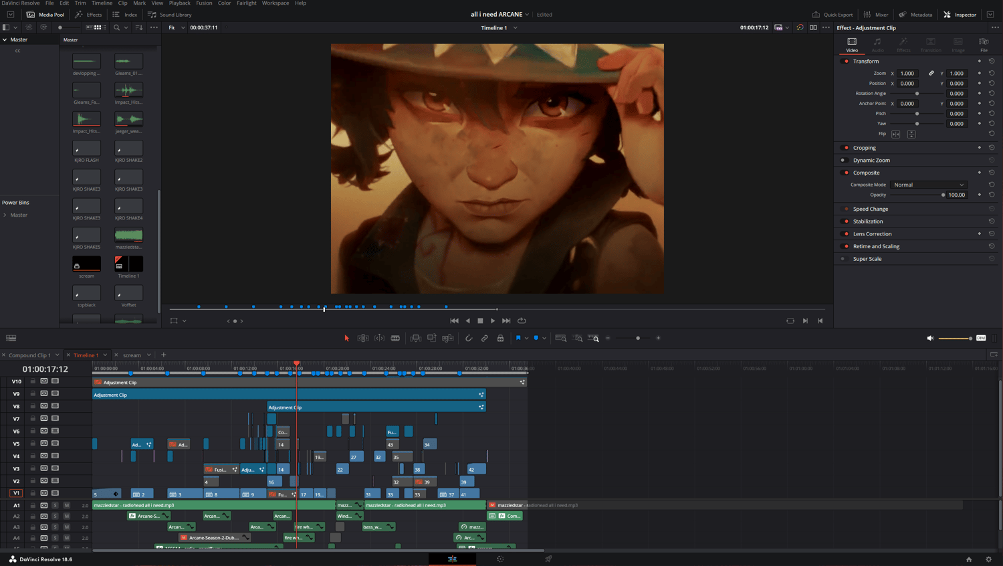The width and height of the screenshot is (1003, 566).
Task: Adjust the Opacity slider
Action: tap(917, 195)
